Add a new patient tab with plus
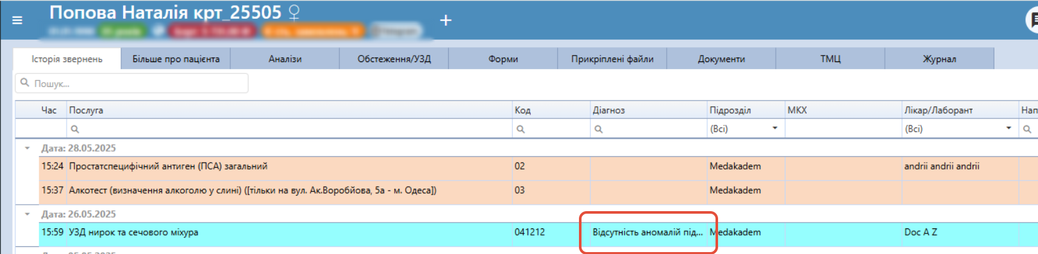This screenshot has width=1038, height=254. (x=446, y=20)
